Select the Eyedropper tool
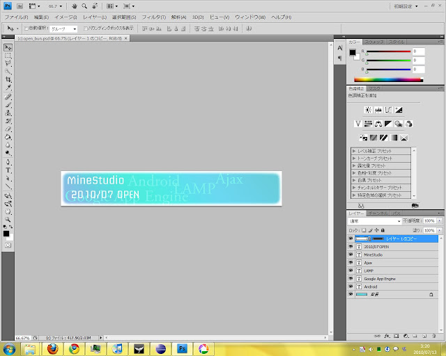This screenshot has height=356, width=446. point(8,88)
